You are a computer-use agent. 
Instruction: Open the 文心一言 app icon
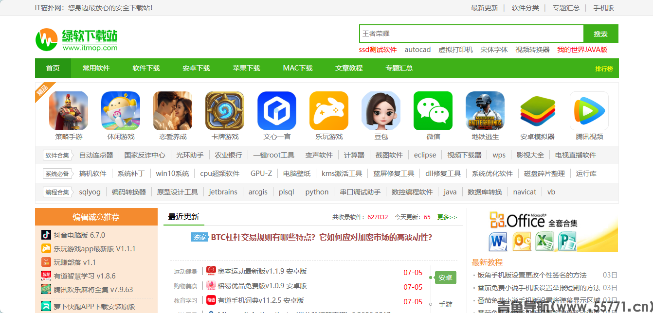pos(277,111)
